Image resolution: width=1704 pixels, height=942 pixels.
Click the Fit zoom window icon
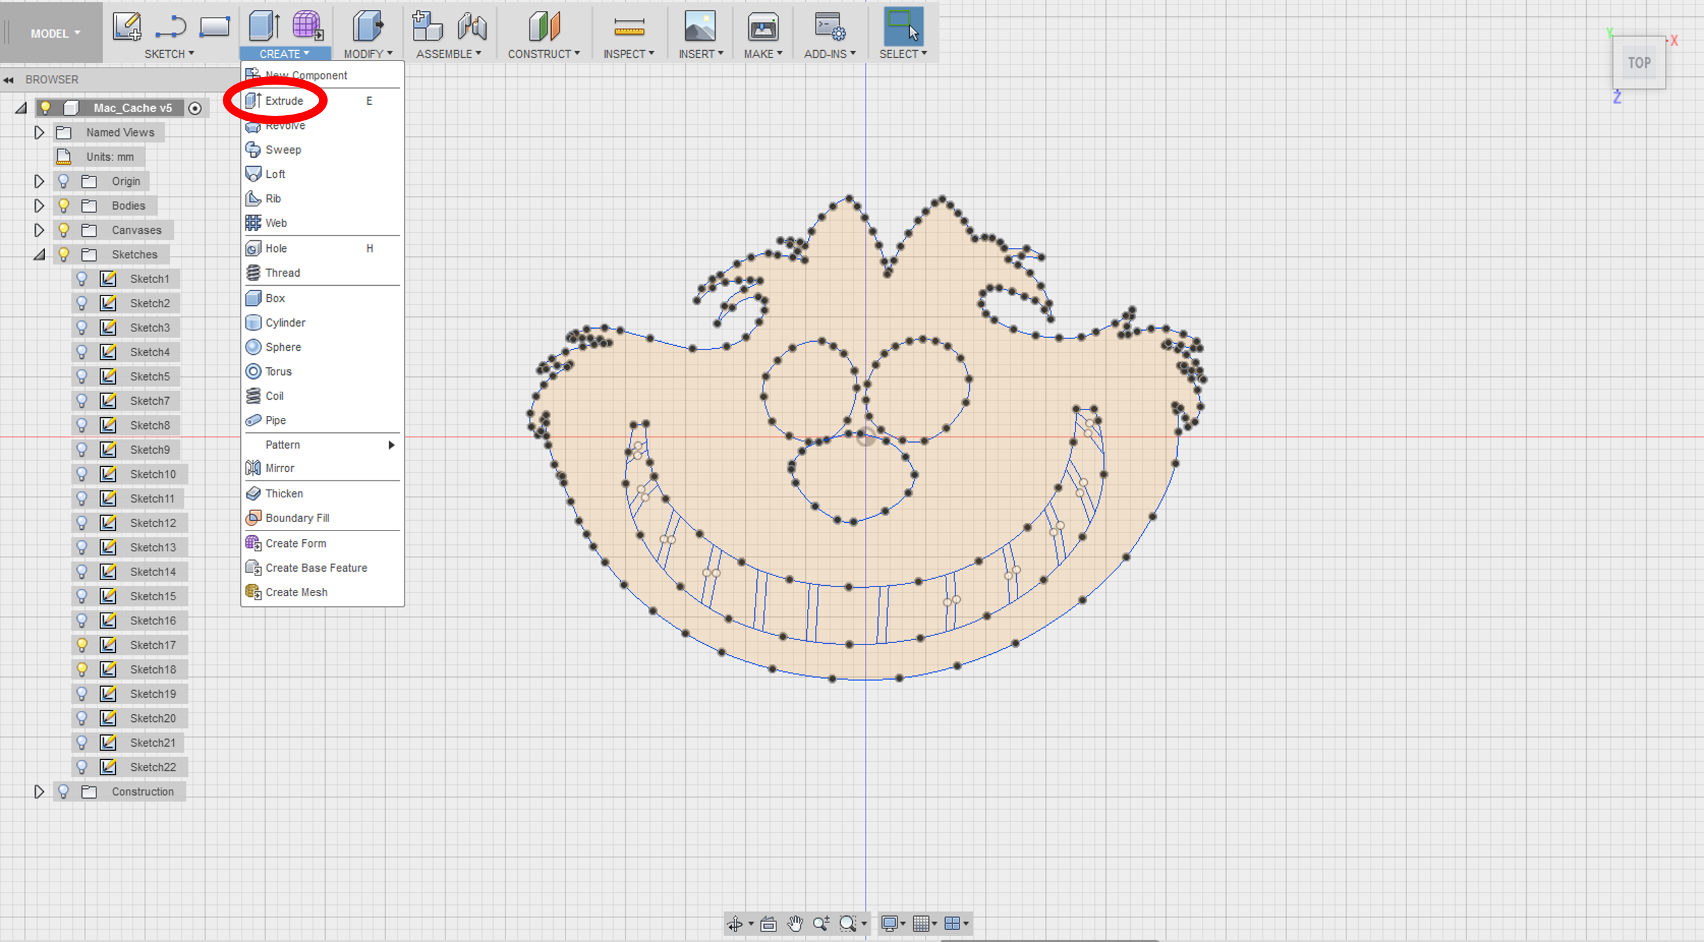(847, 924)
